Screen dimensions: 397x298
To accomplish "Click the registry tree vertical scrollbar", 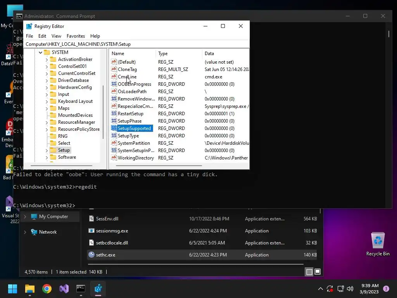I will point(103,112).
